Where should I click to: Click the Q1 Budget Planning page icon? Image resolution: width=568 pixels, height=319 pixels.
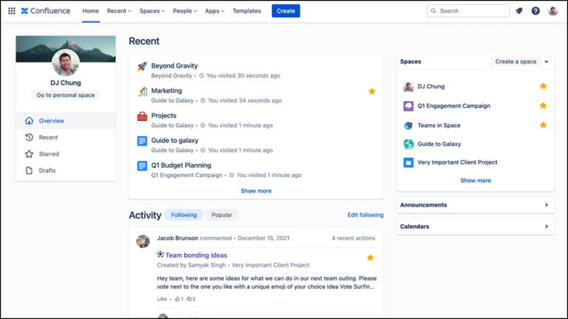[142, 165]
